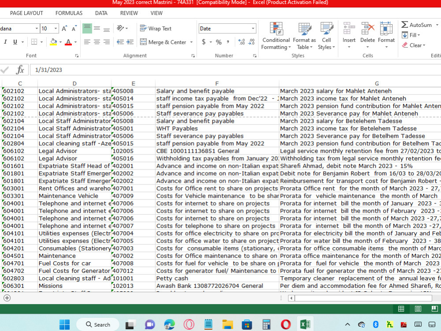The width and height of the screenshot is (441, 331).
Task: Select cell containing Petty cash
Action: pyautogui.click(x=217, y=278)
